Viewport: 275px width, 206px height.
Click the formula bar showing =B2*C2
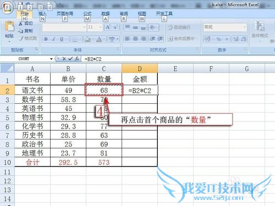click(x=178, y=59)
